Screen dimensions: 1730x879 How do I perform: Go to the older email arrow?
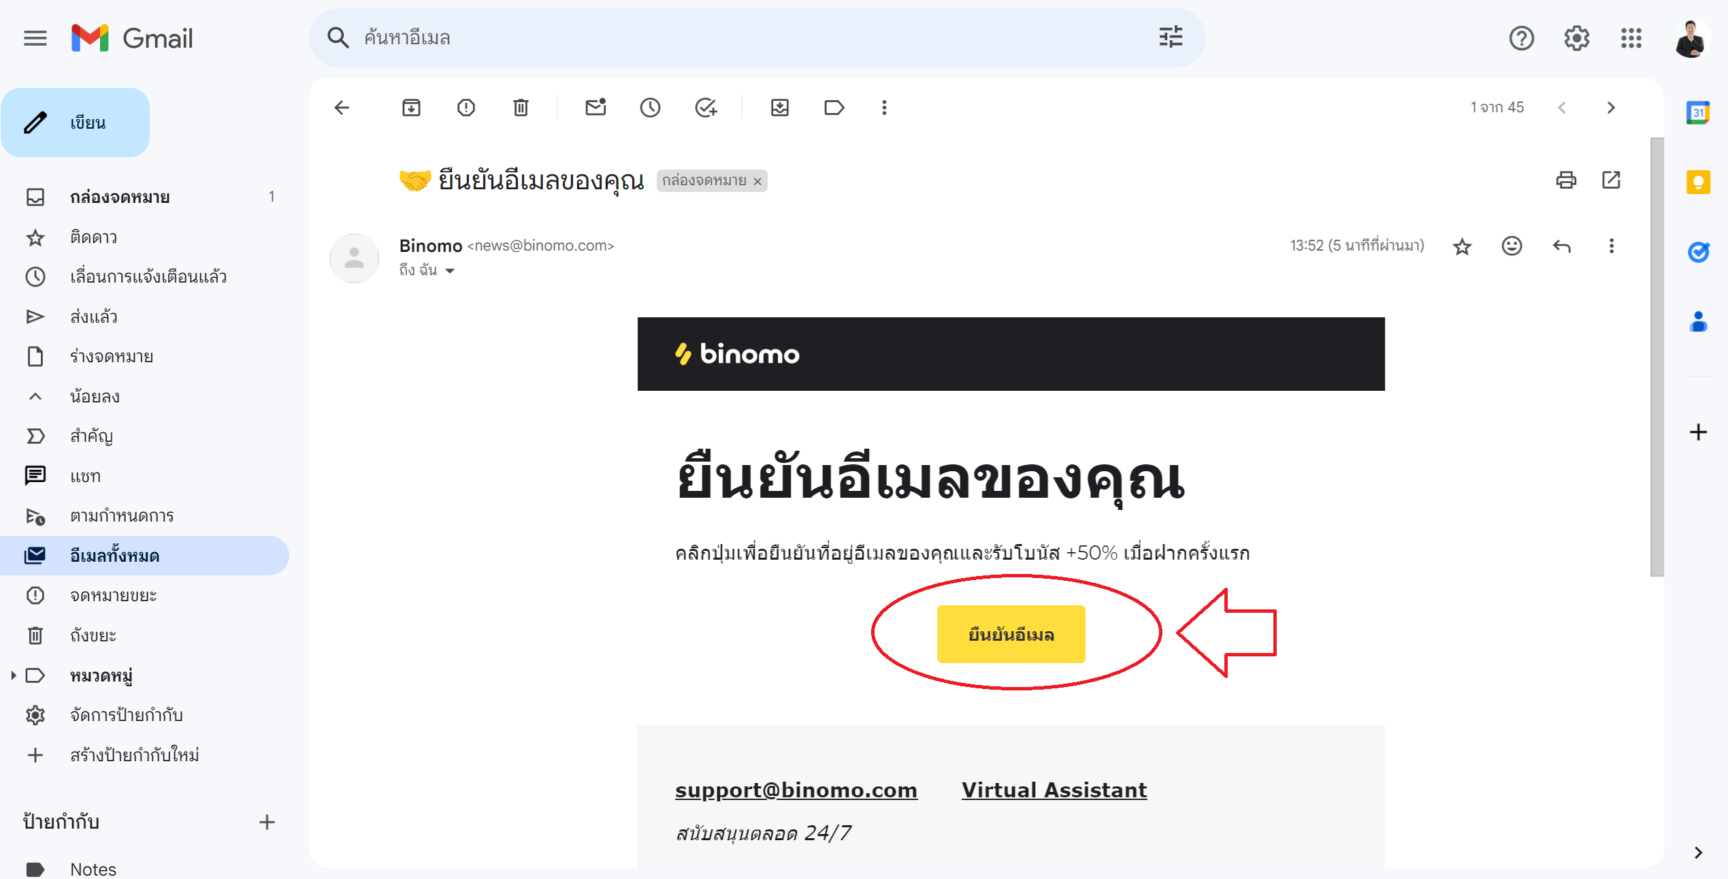pyautogui.click(x=1611, y=108)
